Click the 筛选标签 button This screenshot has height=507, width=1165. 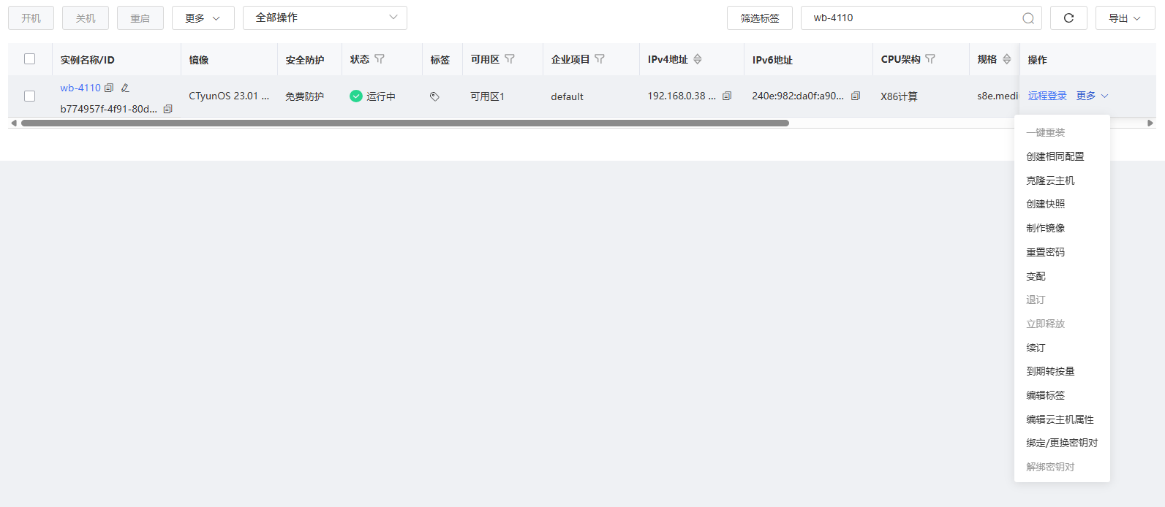pos(760,18)
